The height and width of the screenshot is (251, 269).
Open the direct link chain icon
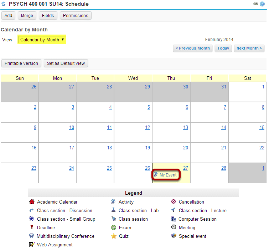click(255, 4)
